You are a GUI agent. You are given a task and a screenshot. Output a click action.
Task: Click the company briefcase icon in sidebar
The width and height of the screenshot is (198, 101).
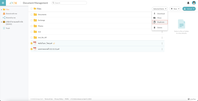[x=4, y=22]
